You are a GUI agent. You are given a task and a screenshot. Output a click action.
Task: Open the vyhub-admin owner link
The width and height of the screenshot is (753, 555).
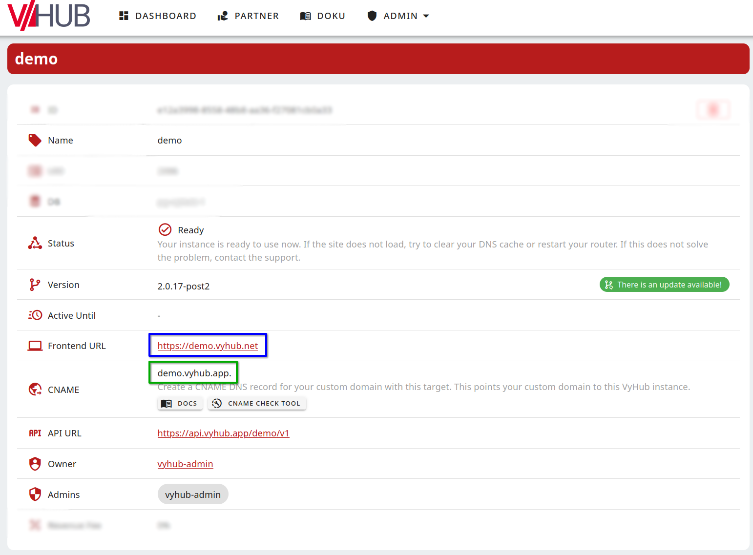pos(185,464)
